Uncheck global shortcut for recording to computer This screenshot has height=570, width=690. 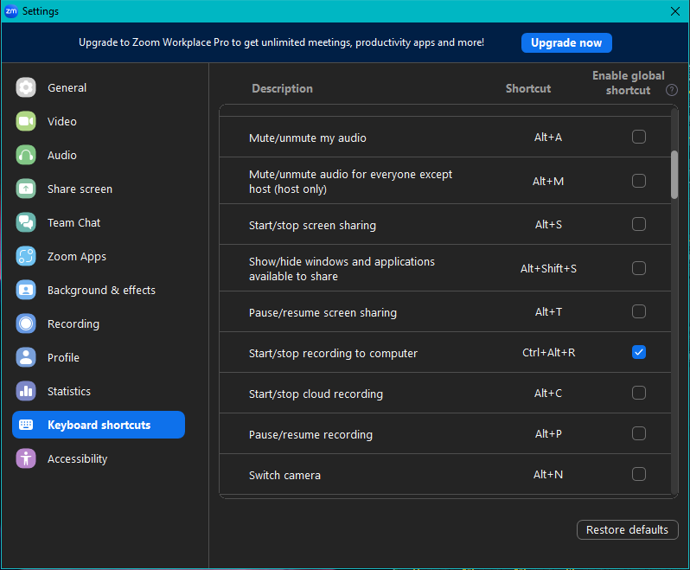point(639,352)
